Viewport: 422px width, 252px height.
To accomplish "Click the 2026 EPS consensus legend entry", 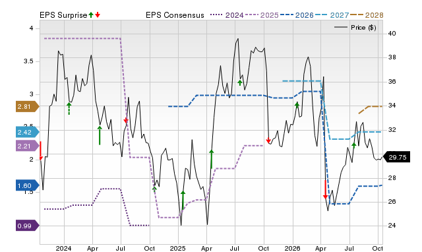I will pos(297,15).
